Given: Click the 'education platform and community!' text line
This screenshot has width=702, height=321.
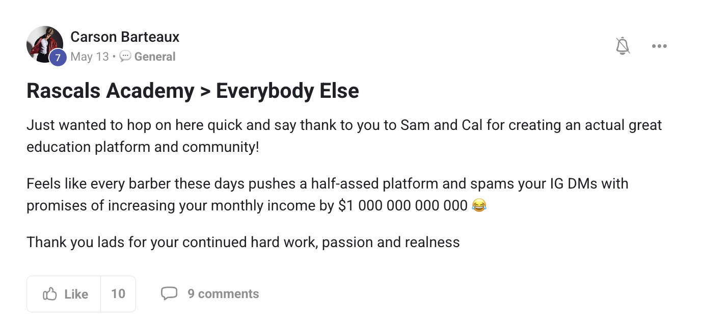Looking at the screenshot, I should (143, 147).
